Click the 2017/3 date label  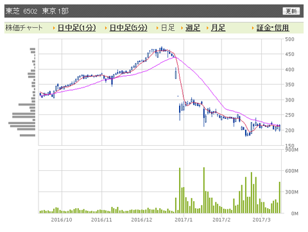pos(261,220)
